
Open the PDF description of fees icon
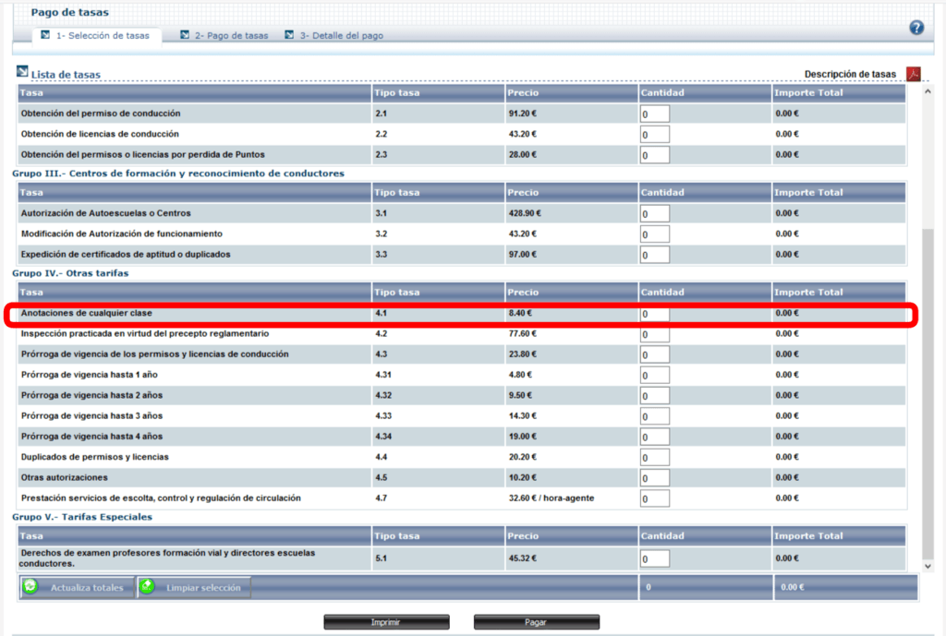[914, 74]
